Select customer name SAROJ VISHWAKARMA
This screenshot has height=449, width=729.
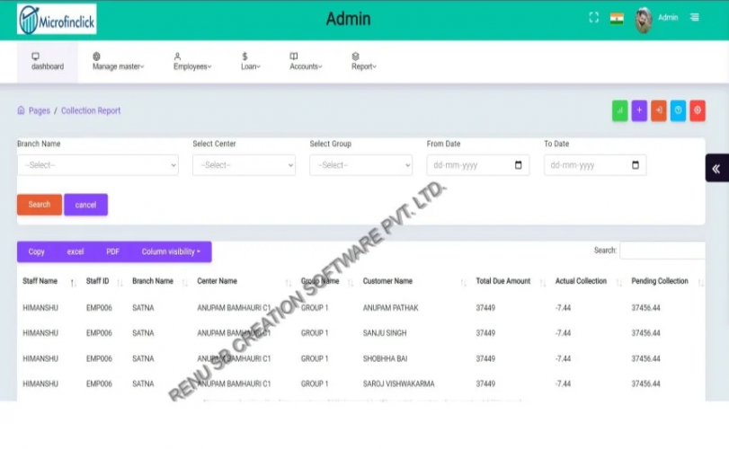(x=398, y=383)
